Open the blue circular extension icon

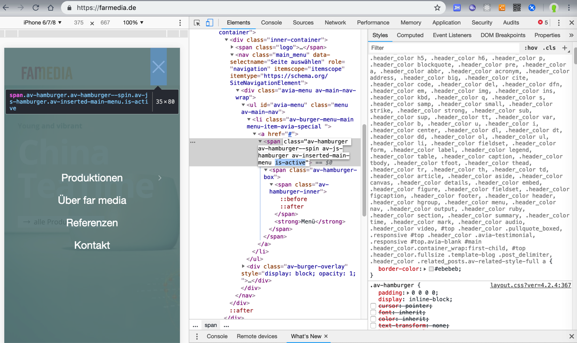pyautogui.click(x=532, y=8)
